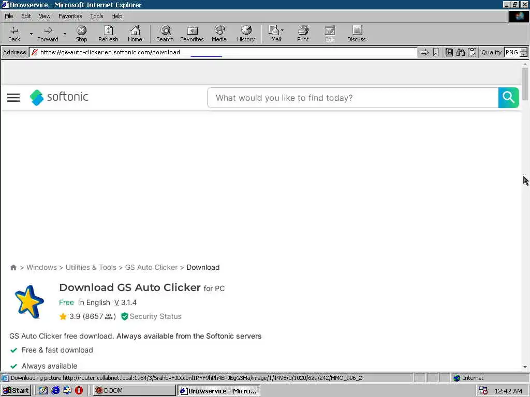Click the Mail toolbar icon

(274, 34)
